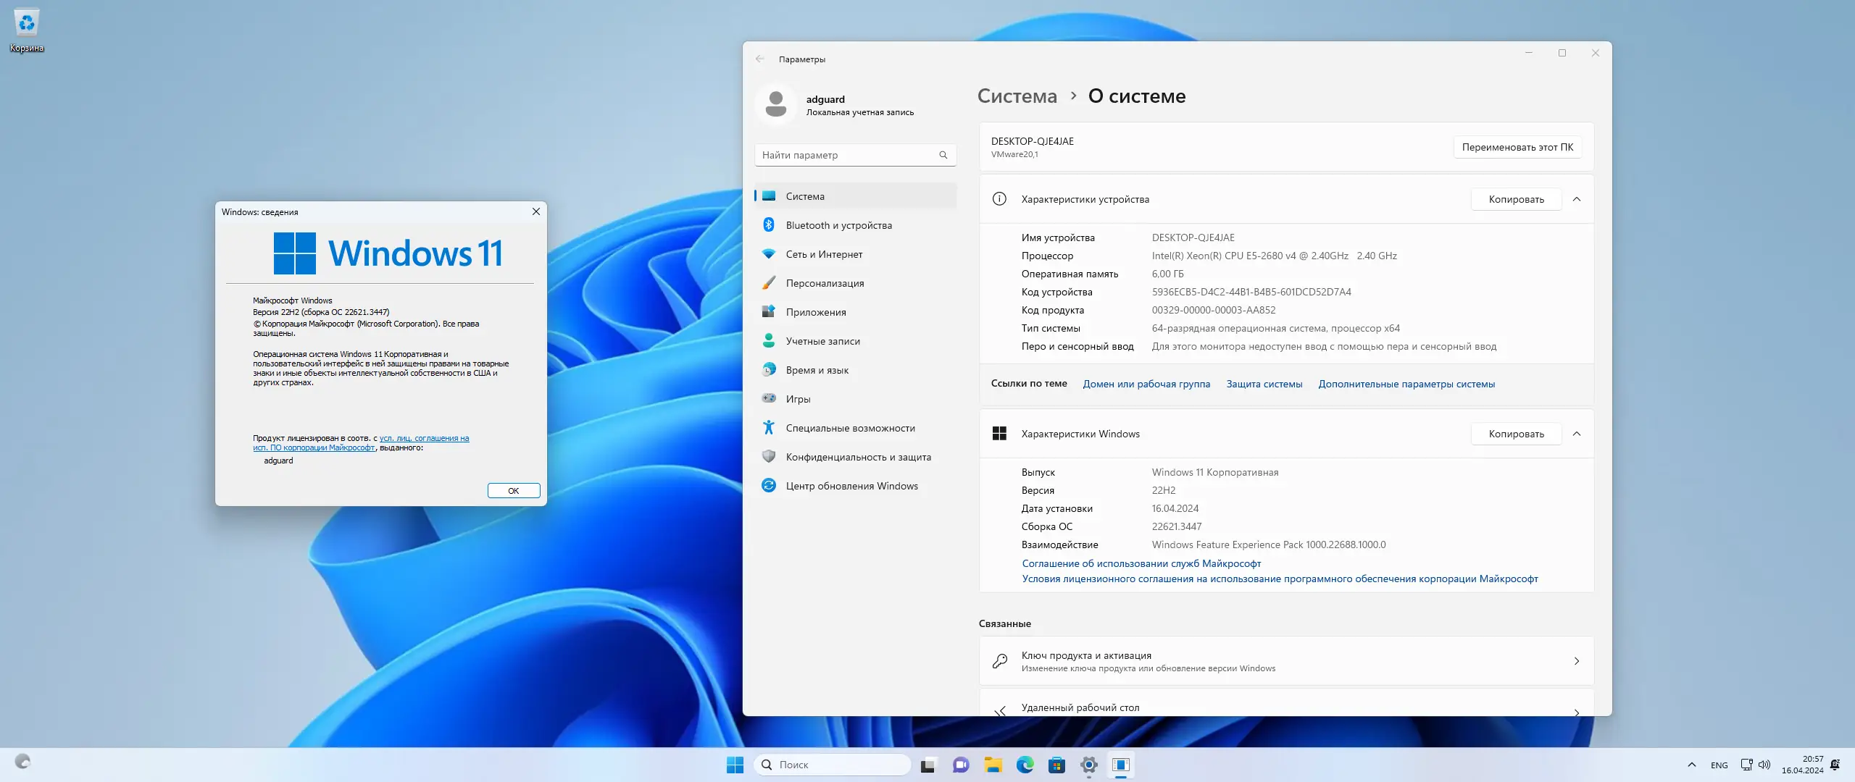Image resolution: width=1855 pixels, height=782 pixels.
Task: Open the Центр обновления Windows settings
Action: coord(851,486)
